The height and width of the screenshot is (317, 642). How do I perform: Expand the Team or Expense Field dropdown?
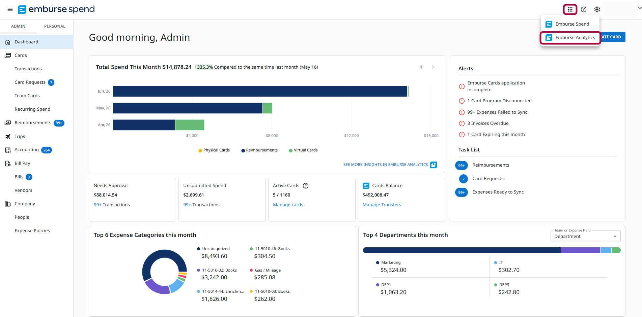coord(585,236)
